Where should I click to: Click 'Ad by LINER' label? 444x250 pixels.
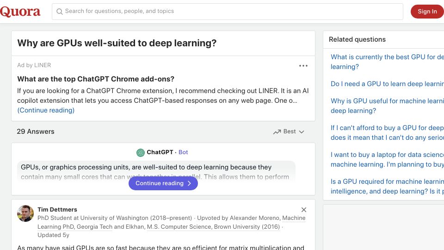(x=34, y=65)
